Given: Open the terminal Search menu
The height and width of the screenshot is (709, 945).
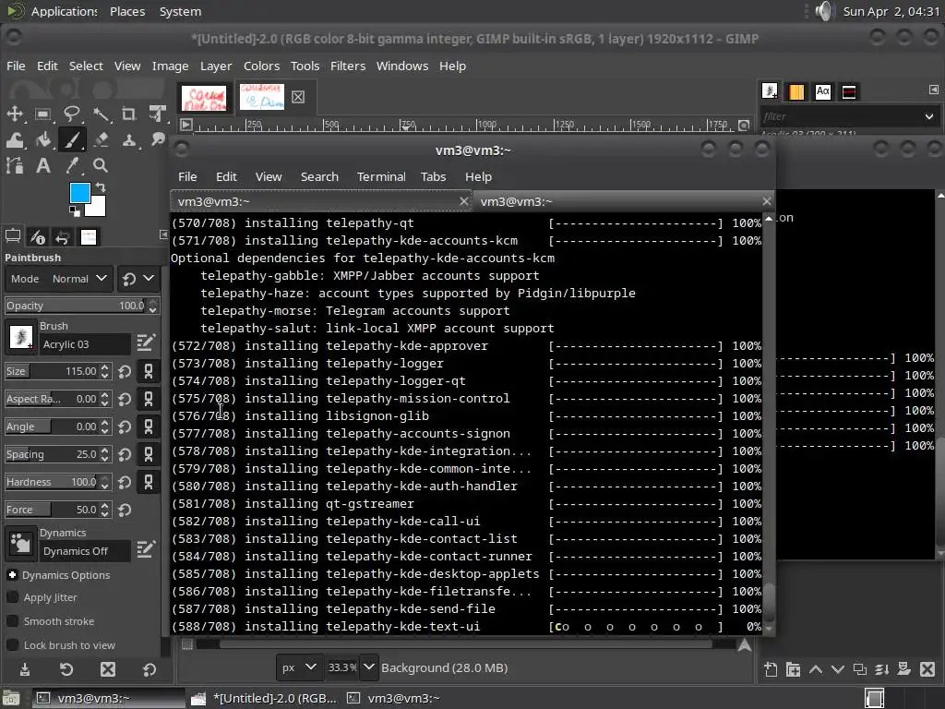Looking at the screenshot, I should pos(319,176).
